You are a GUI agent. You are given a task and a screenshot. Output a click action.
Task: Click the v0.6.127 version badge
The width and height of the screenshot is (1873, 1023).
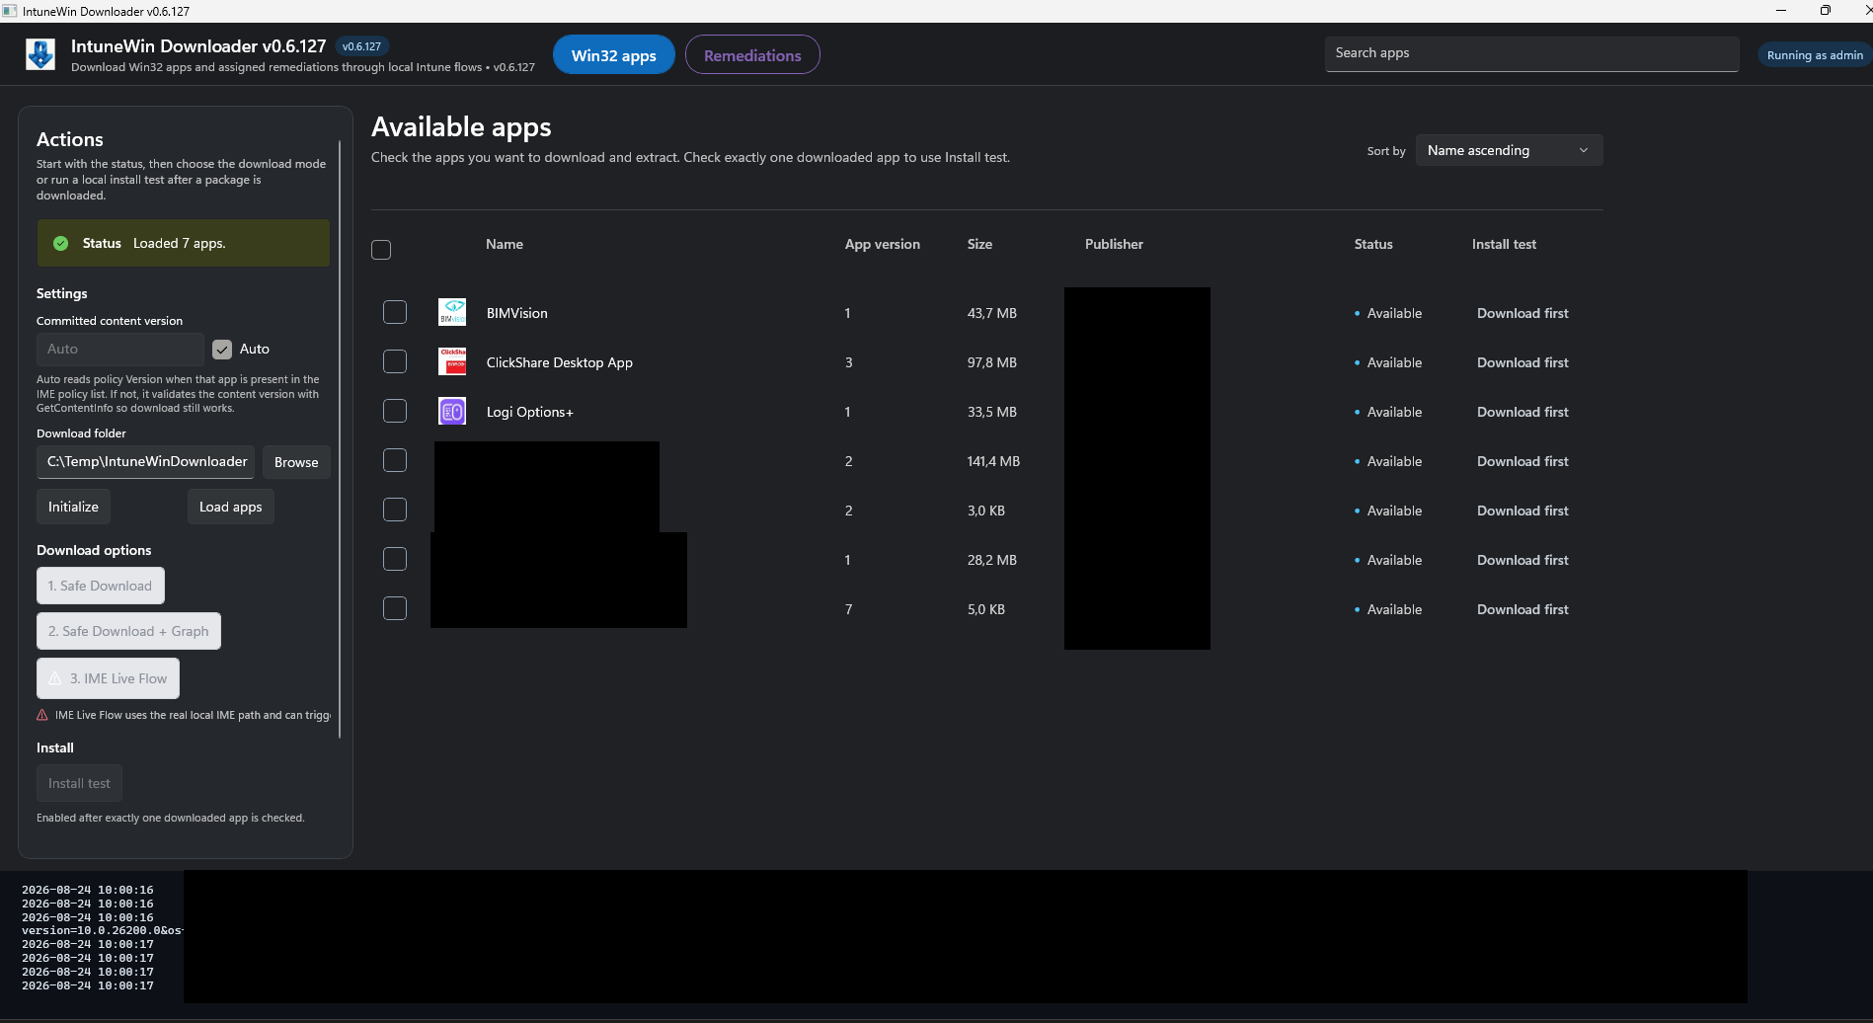(x=361, y=46)
